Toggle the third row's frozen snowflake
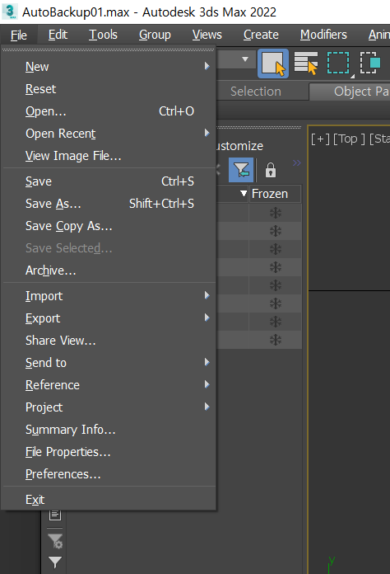 276,249
